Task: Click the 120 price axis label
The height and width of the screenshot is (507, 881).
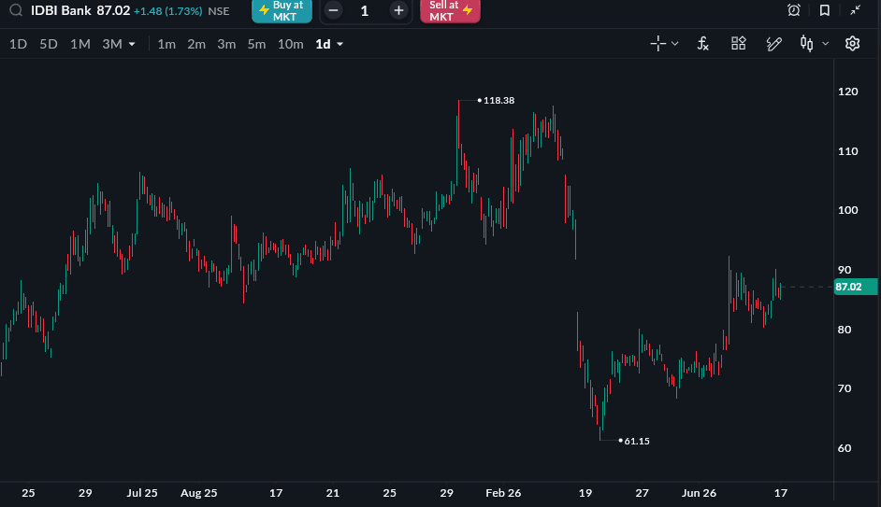Action: pyautogui.click(x=848, y=92)
